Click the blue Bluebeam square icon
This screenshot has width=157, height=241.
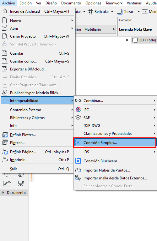point(78,161)
